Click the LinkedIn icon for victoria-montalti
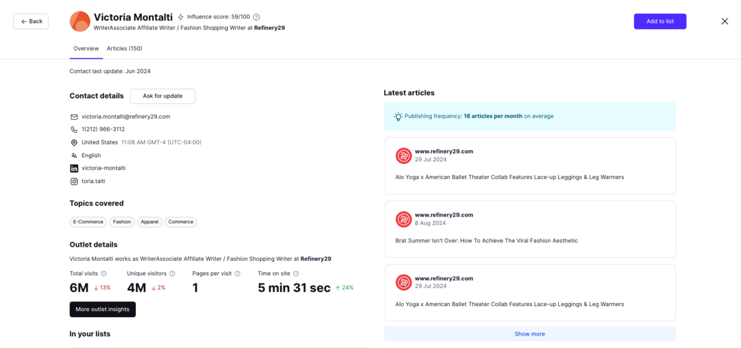 [x=74, y=168]
